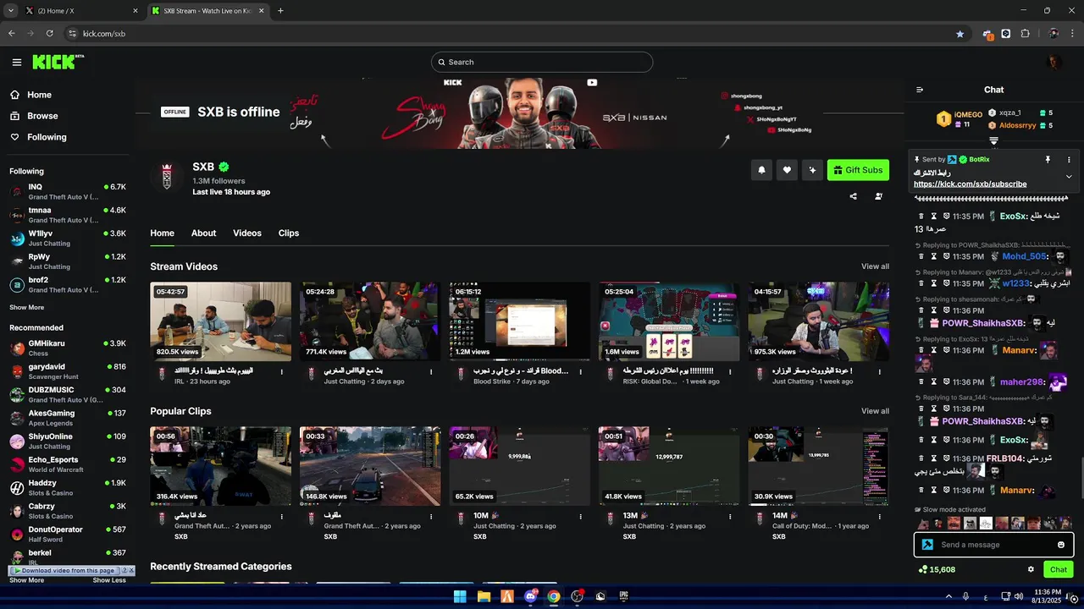The image size is (1084, 609).
Task: Open the 05:42:57 stream video thumbnail
Action: pyautogui.click(x=220, y=321)
